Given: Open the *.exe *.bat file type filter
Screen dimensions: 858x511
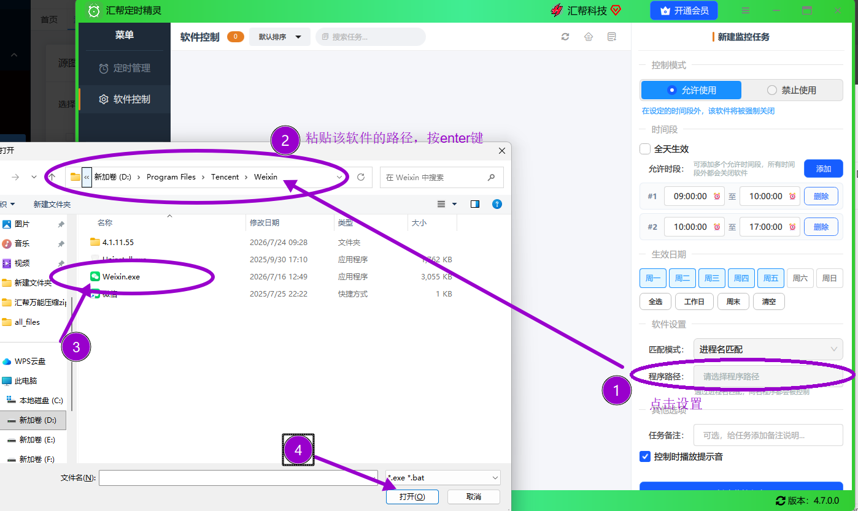Looking at the screenshot, I should [443, 478].
